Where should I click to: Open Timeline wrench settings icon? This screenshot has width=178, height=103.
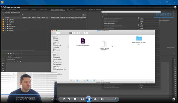[x=21, y=62]
